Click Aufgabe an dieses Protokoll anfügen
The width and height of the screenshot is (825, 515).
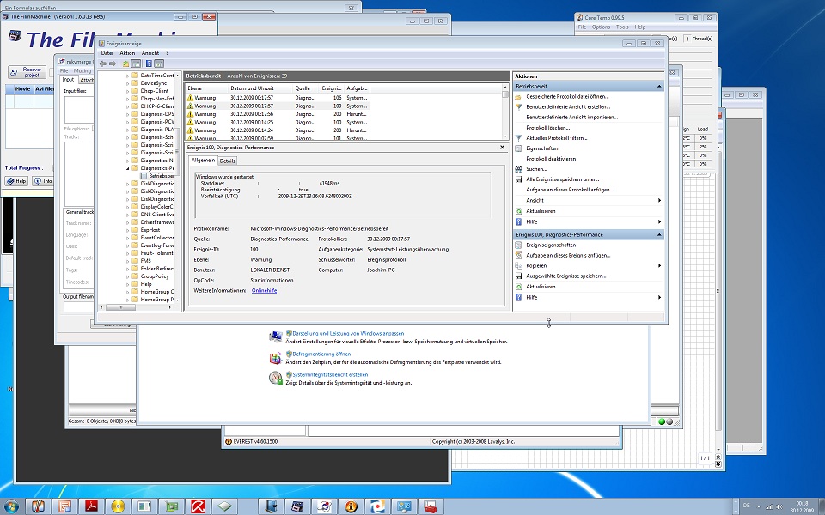click(570, 190)
